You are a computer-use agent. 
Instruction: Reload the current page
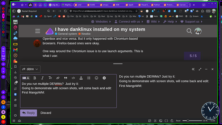coord(65,11)
